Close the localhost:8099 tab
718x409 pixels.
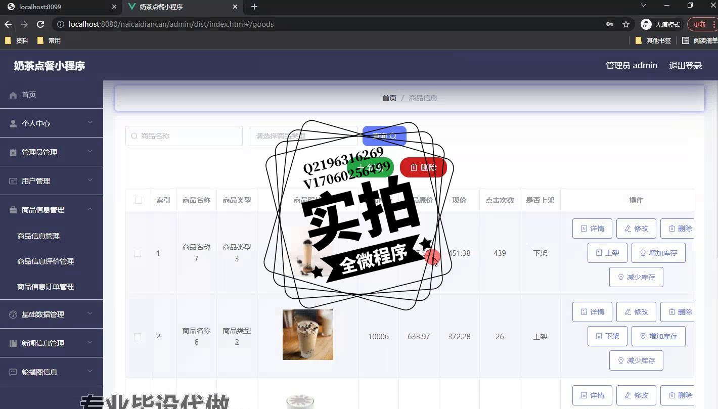click(x=114, y=7)
